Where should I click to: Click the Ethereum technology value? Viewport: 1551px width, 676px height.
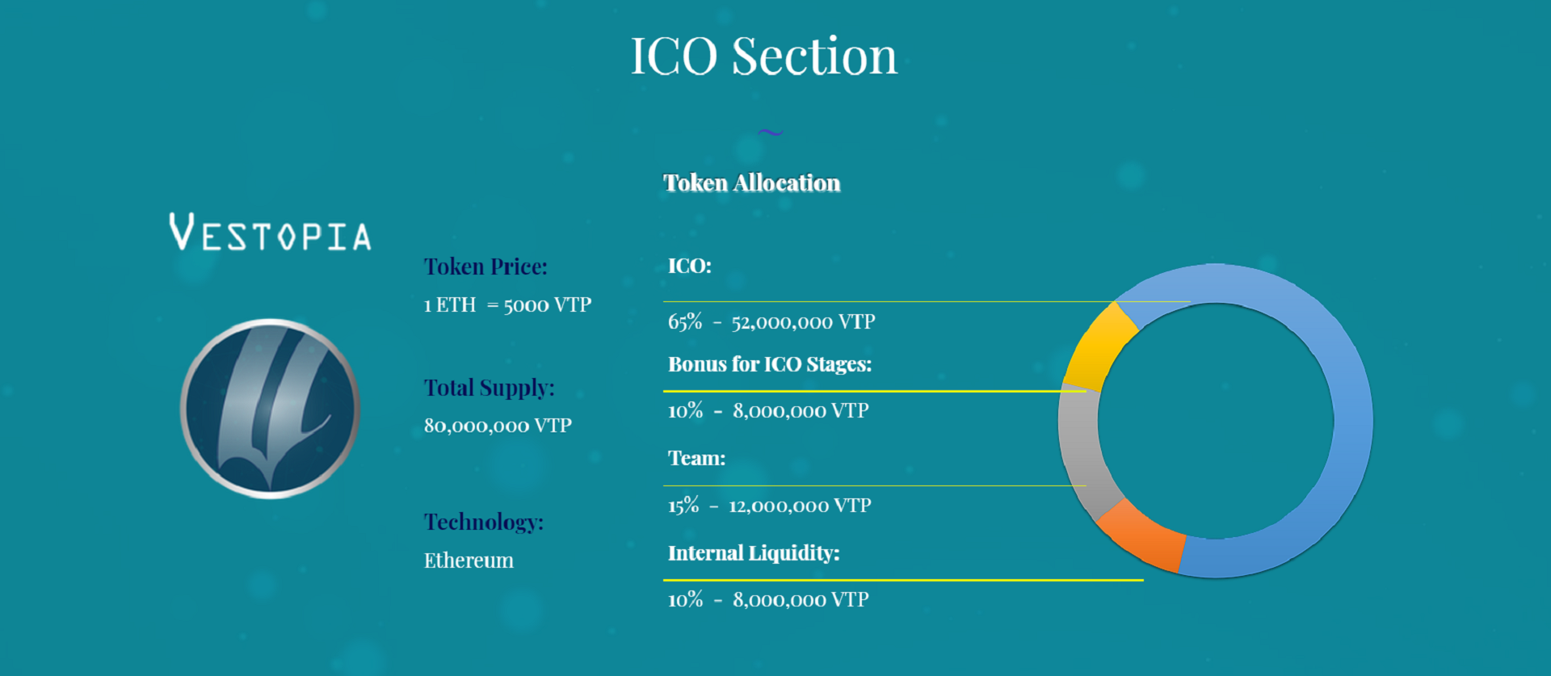[469, 561]
